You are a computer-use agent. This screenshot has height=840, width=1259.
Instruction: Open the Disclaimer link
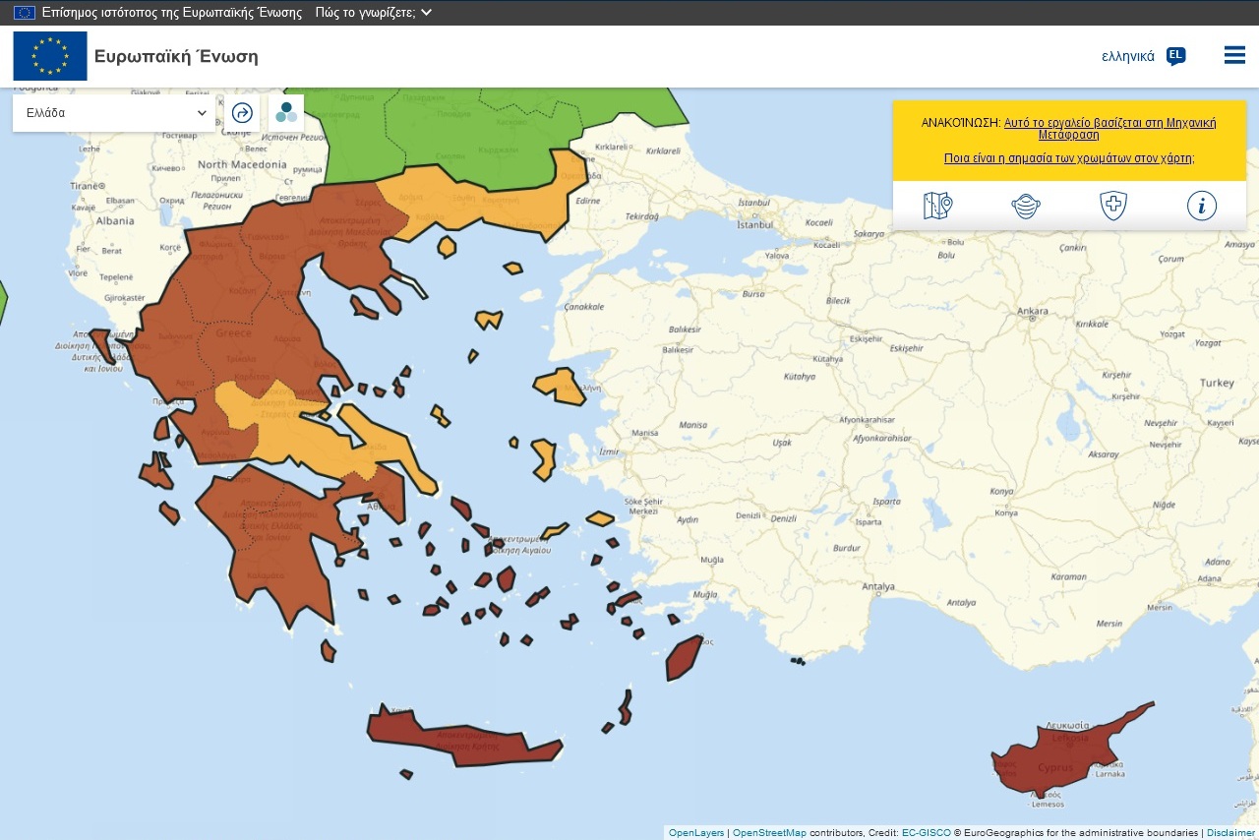click(1231, 833)
